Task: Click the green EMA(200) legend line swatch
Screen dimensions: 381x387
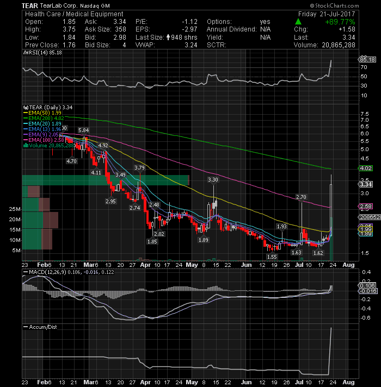Action: click(26, 118)
